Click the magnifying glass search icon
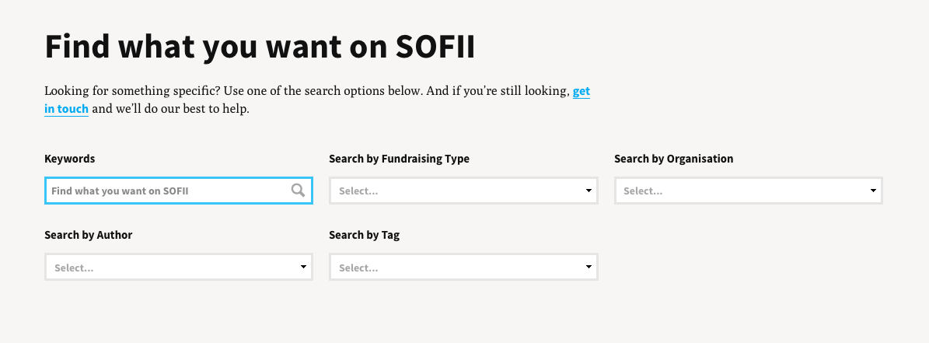Screen dimensions: 929x343 coord(298,190)
